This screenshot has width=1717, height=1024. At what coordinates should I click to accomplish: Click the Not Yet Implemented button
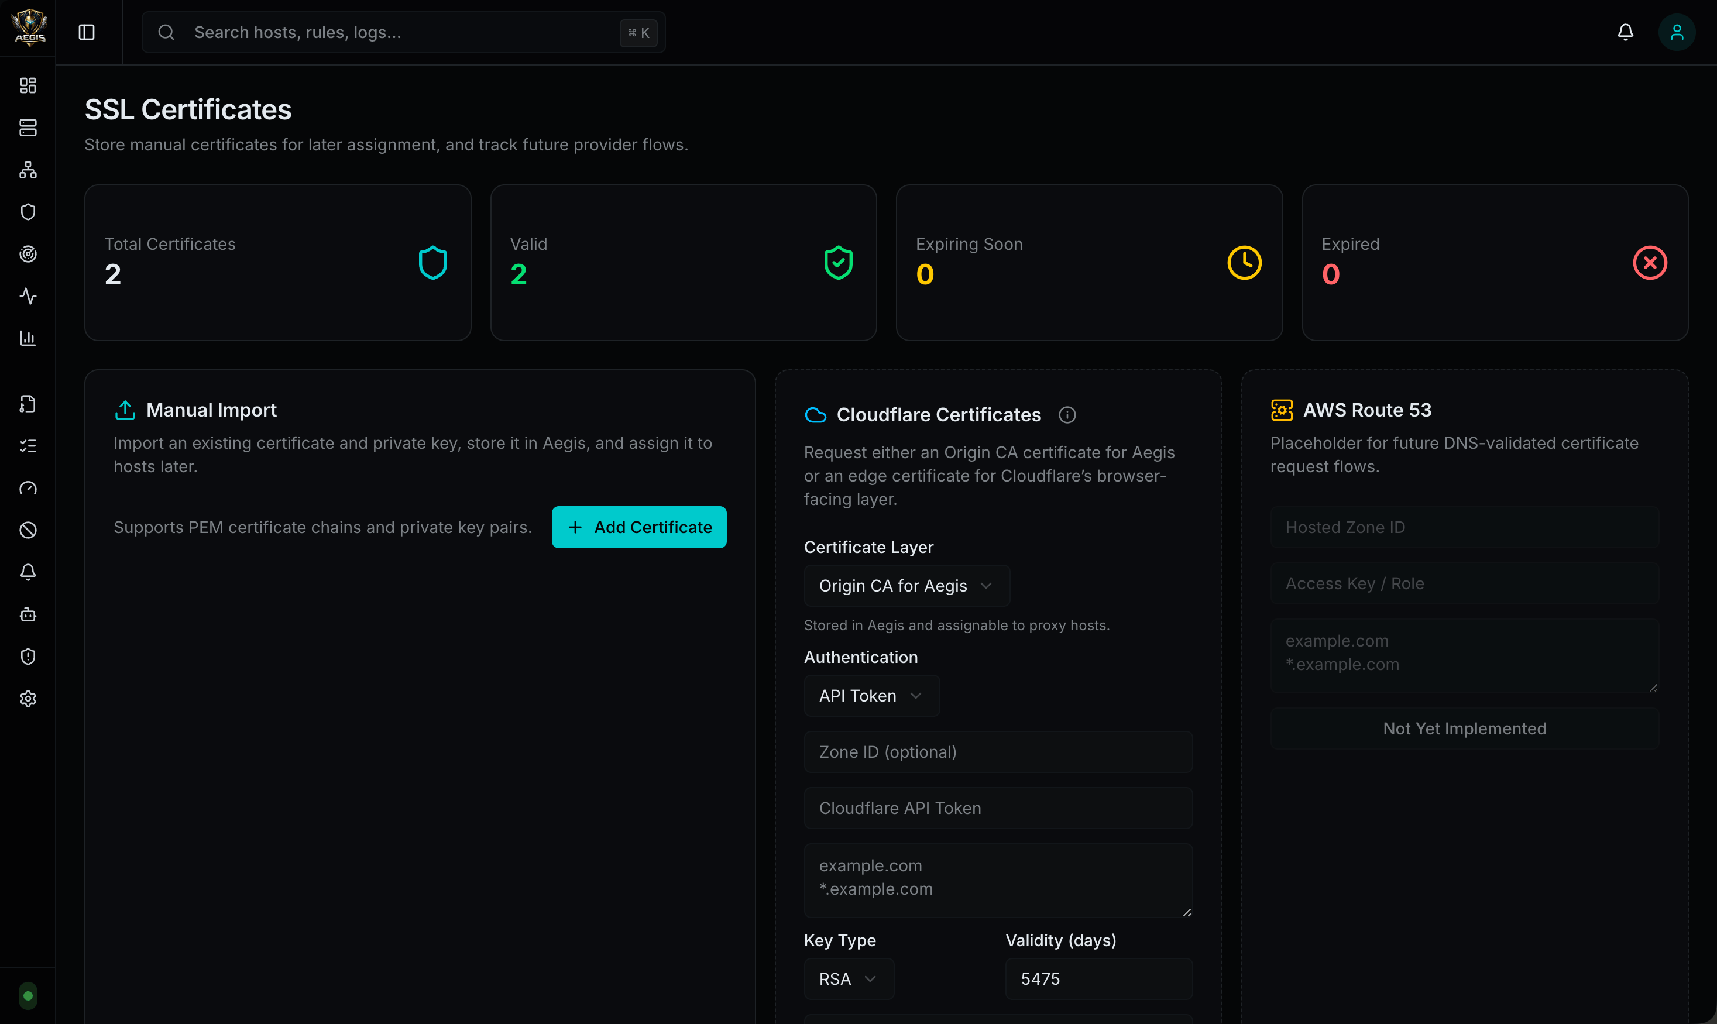pyautogui.click(x=1464, y=729)
